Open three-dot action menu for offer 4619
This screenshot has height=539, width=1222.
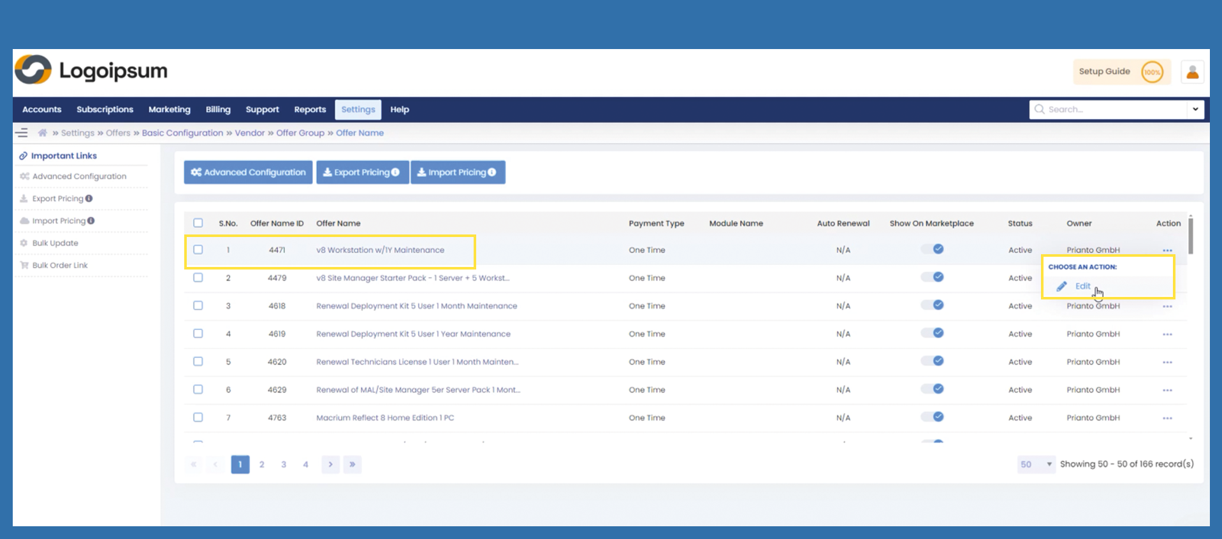click(1167, 334)
